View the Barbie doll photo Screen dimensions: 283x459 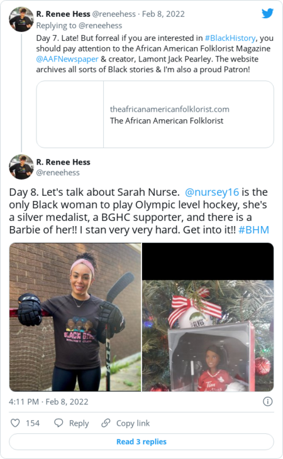(x=208, y=317)
